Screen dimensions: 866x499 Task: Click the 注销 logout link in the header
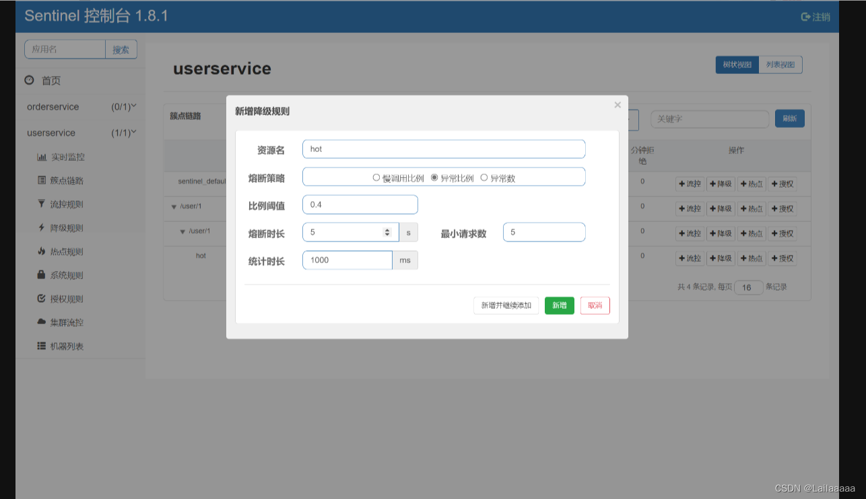(x=815, y=17)
